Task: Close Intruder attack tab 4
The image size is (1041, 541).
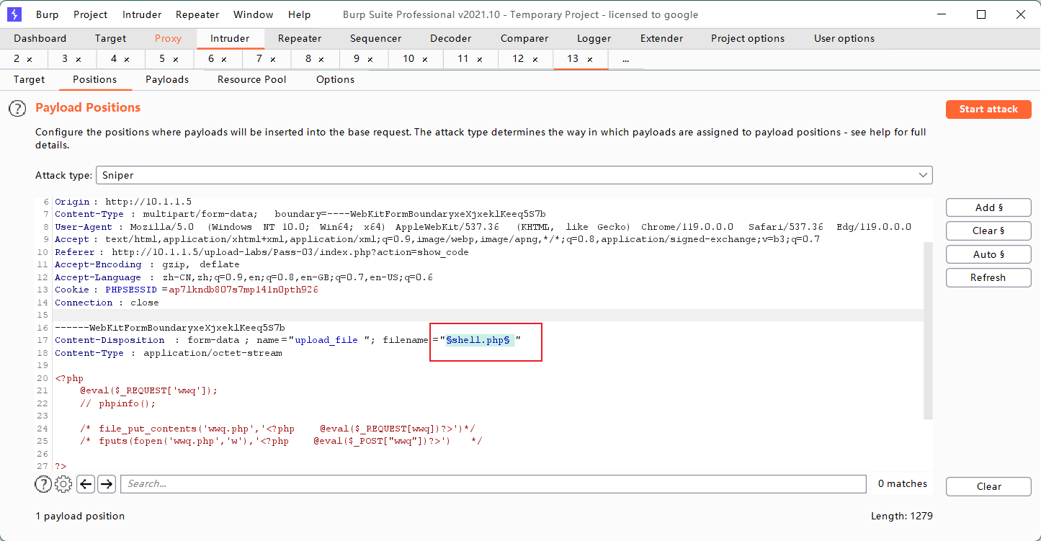Action: [x=127, y=59]
